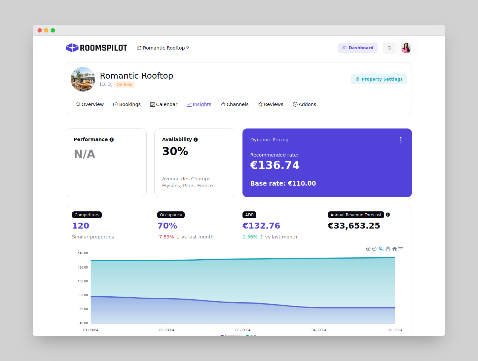
Task: Go to the Calendar tab
Action: [164, 104]
